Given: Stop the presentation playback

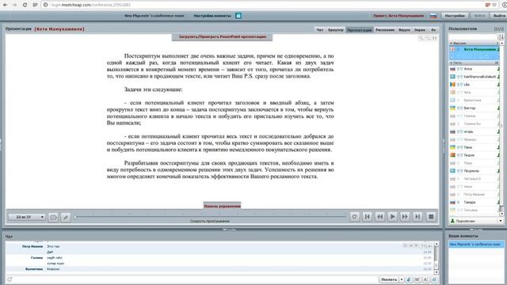Looking at the screenshot, I should [431, 217].
